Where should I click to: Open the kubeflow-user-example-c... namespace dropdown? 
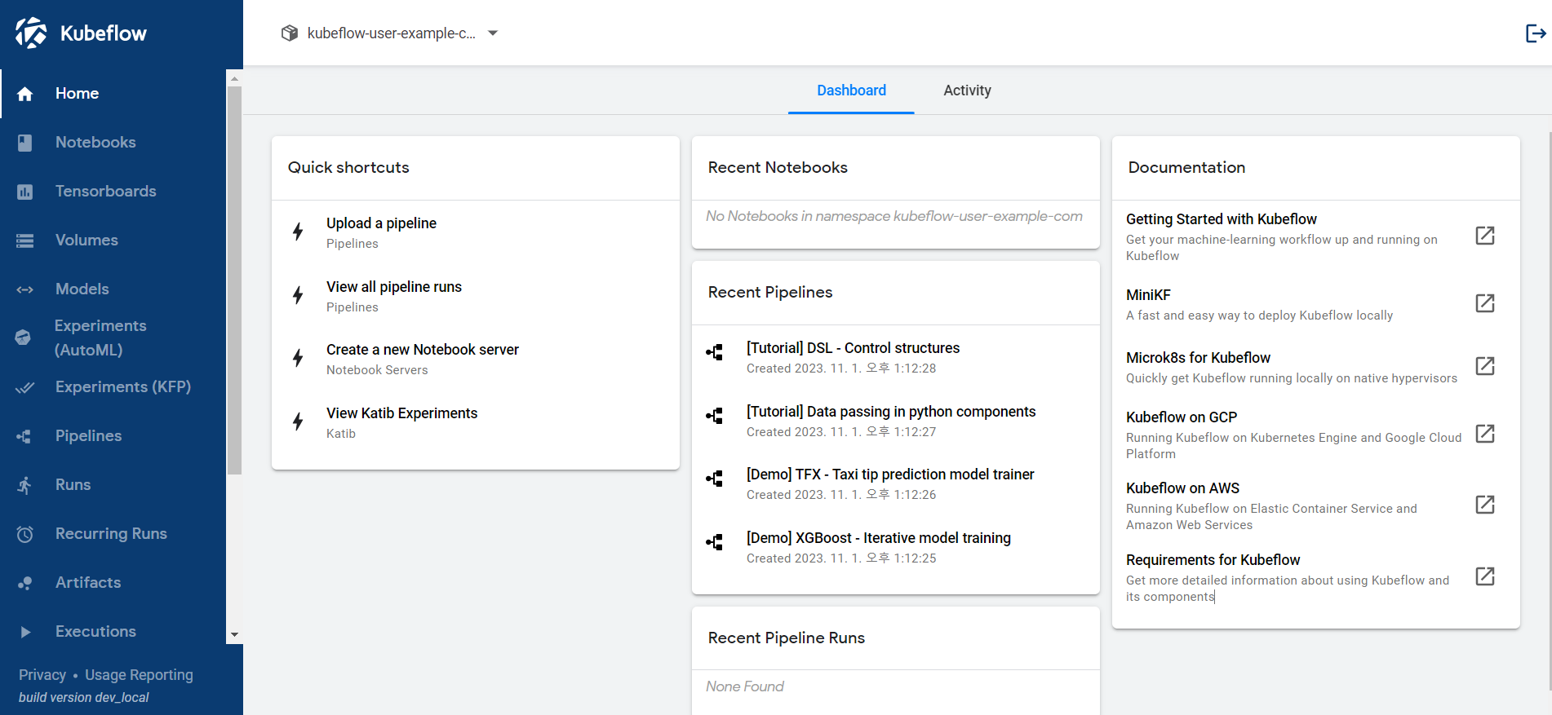pos(390,33)
